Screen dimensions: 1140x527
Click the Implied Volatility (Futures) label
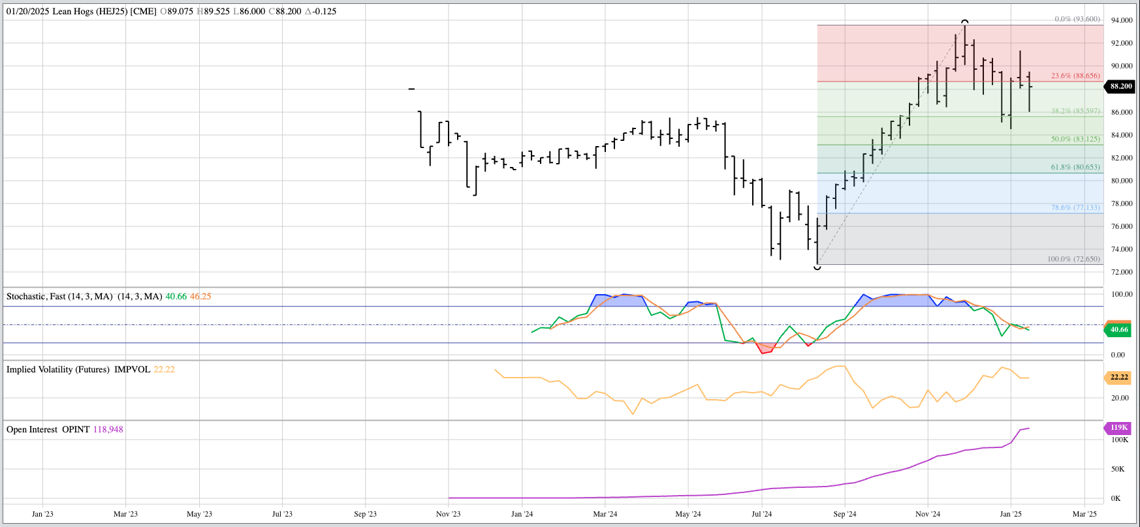pos(58,369)
